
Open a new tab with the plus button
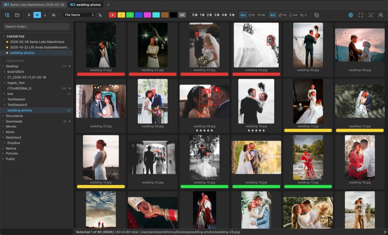[x=108, y=4]
